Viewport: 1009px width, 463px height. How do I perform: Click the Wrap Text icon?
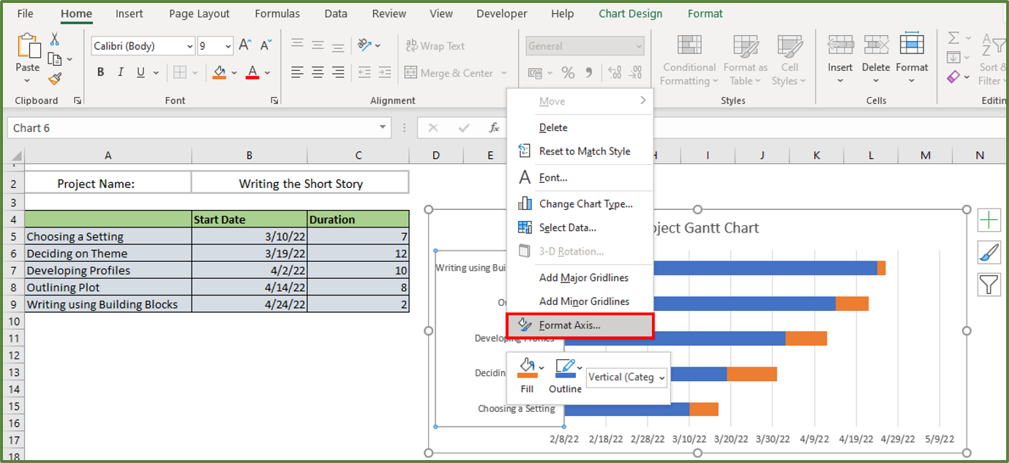click(412, 45)
